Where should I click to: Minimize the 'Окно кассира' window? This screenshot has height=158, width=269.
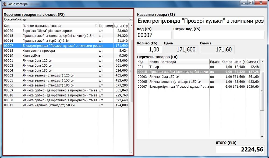244,3
